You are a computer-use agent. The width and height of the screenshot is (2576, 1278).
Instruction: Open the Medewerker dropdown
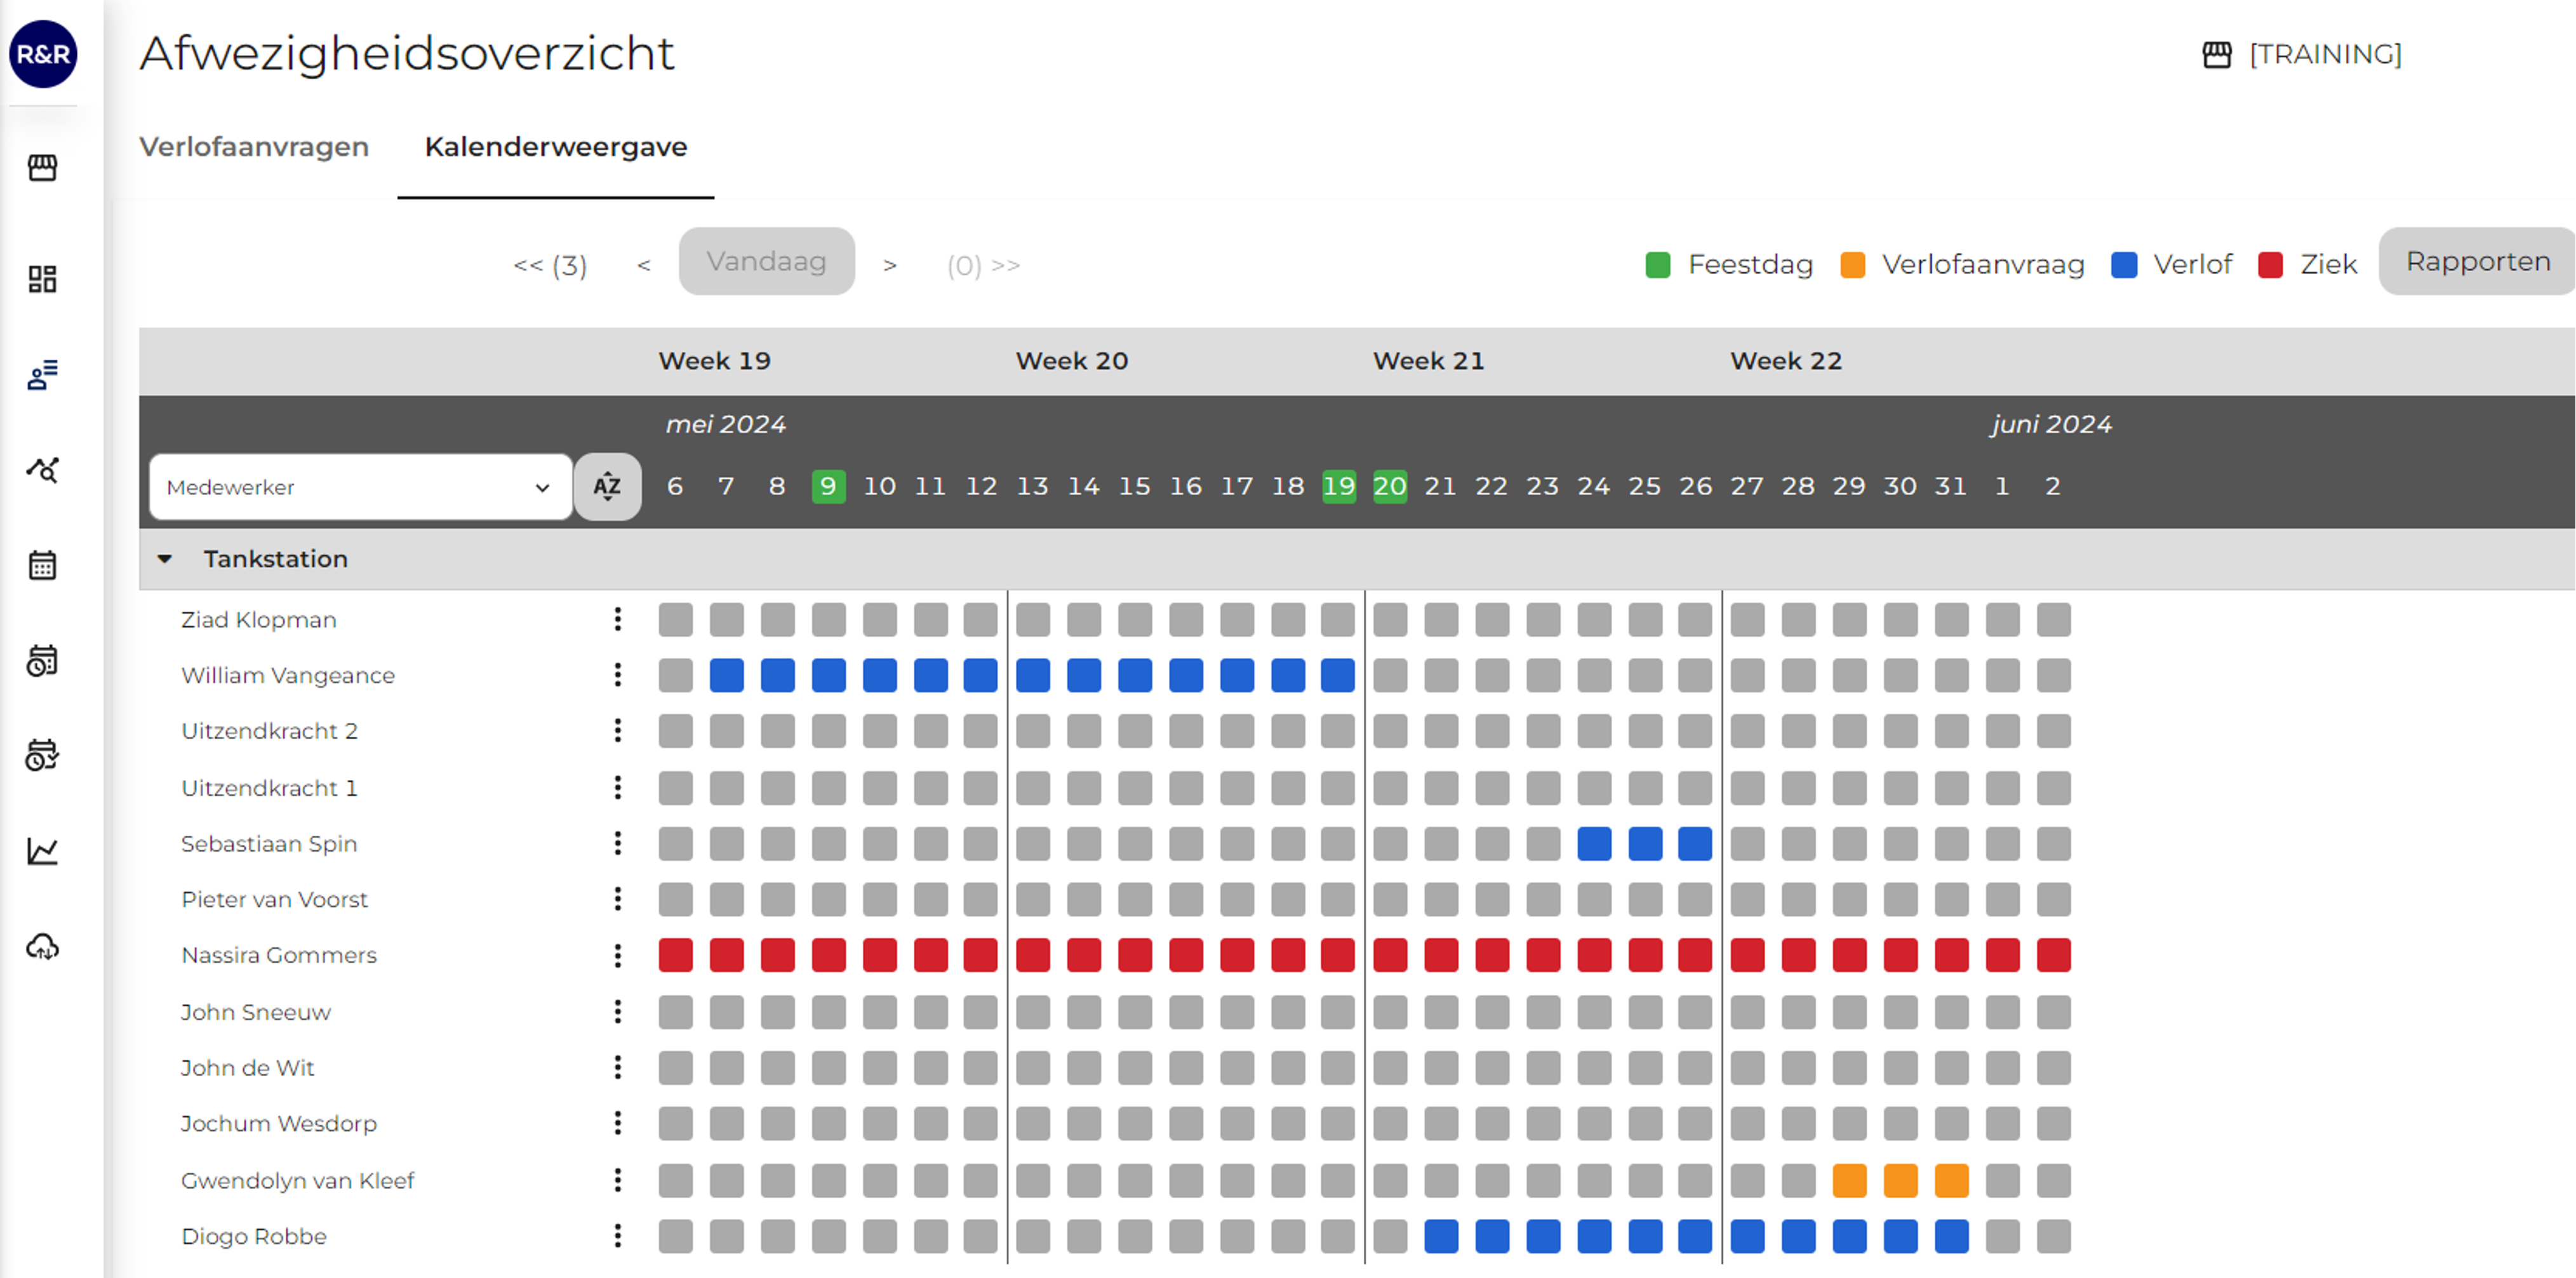(360, 487)
